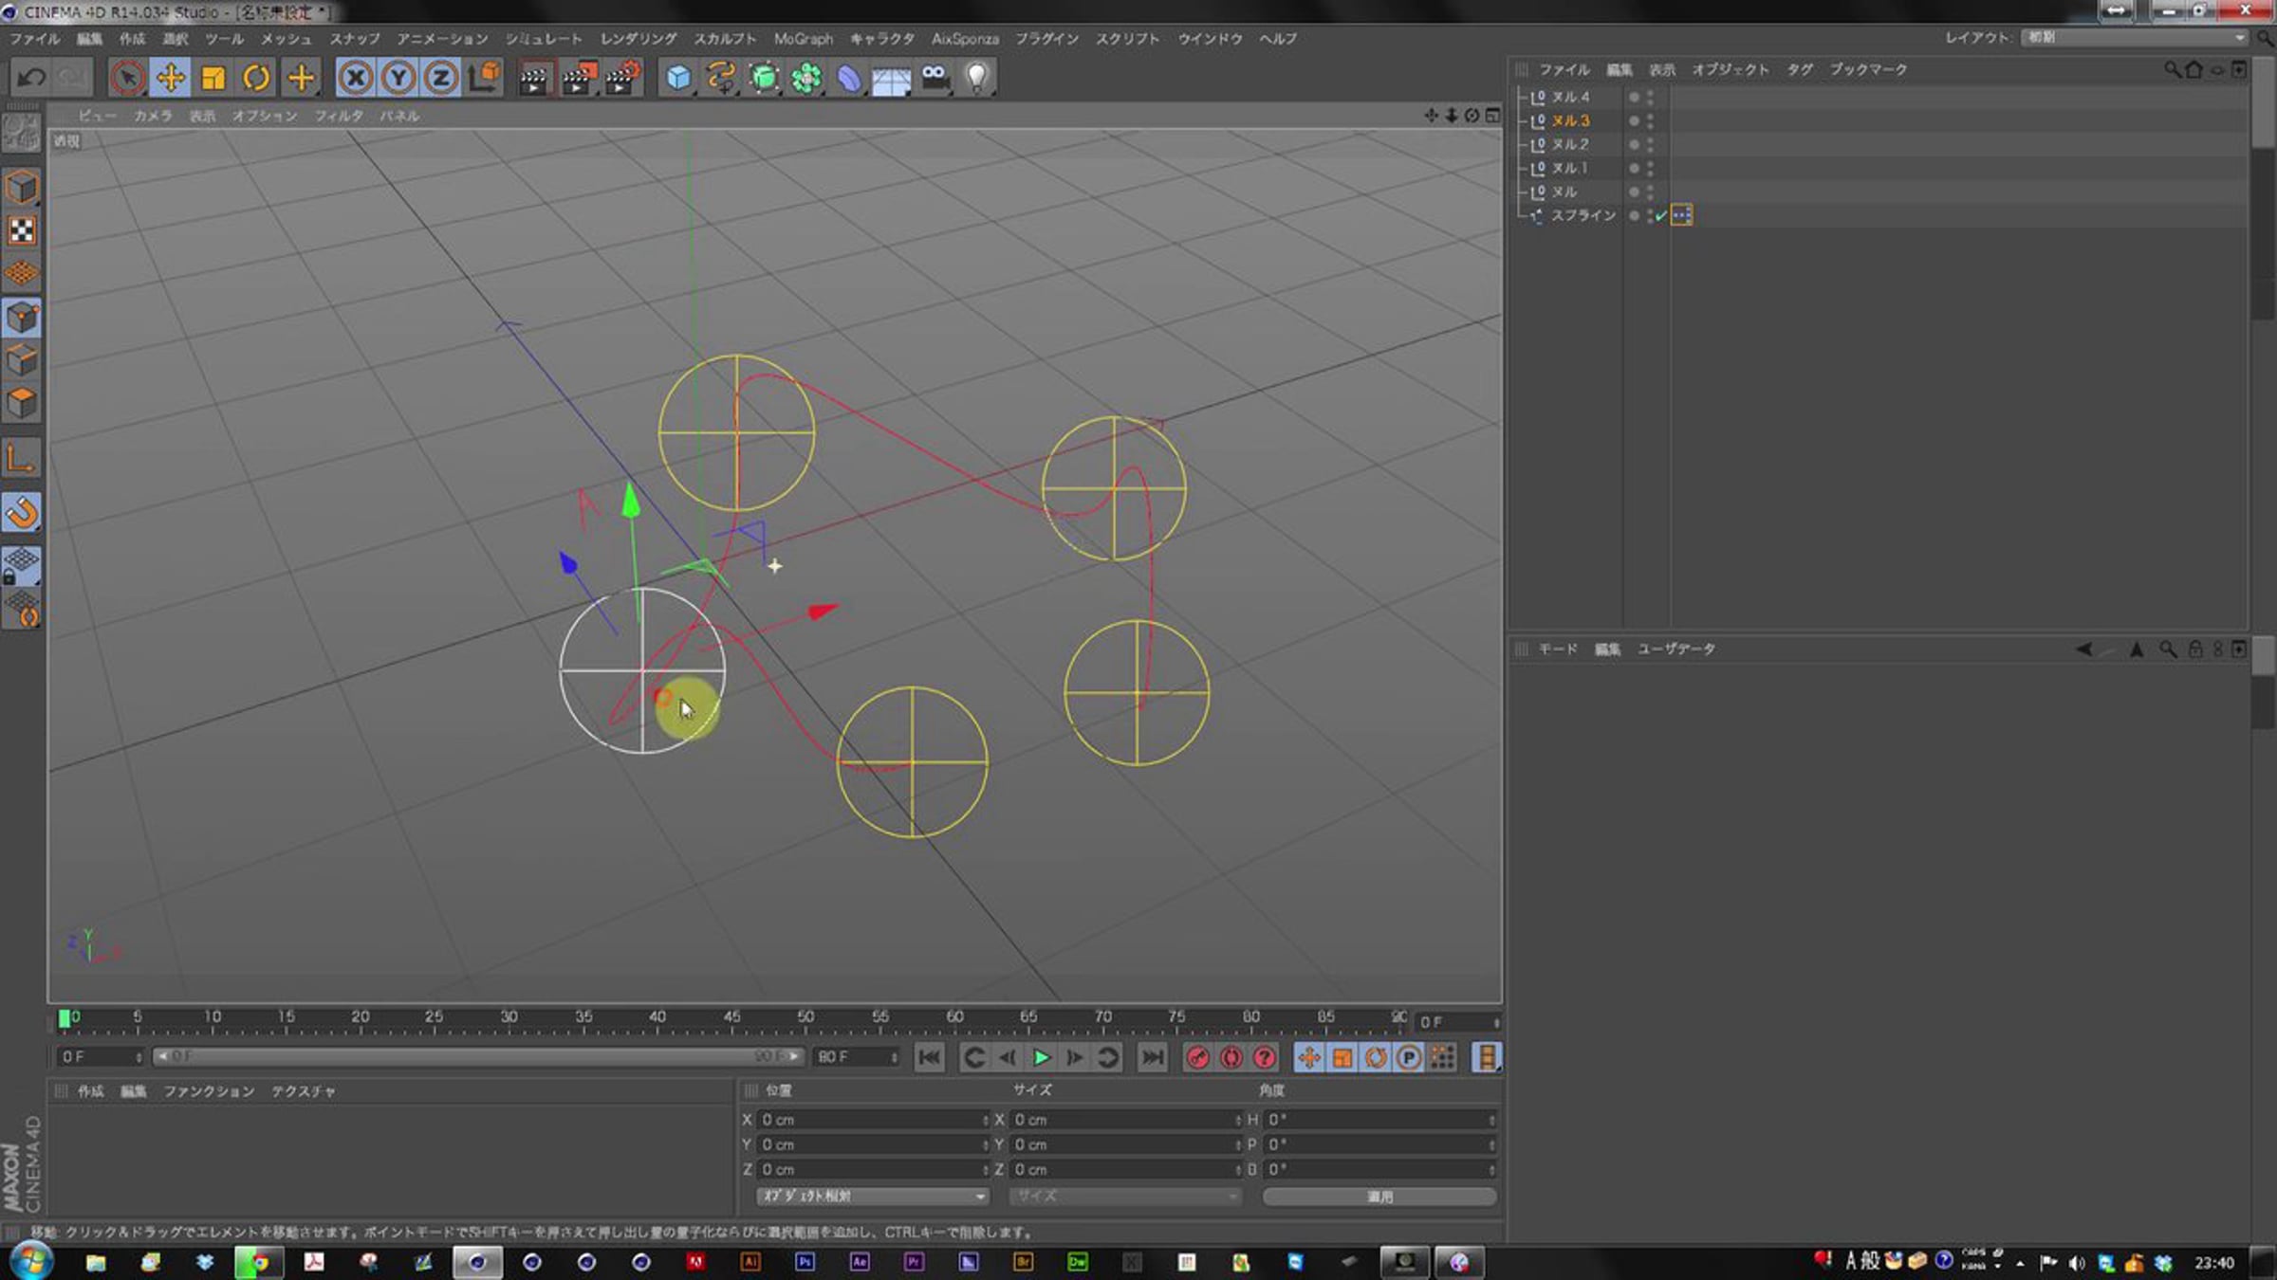
Task: Enable Edges mode icon
Action: point(22,360)
